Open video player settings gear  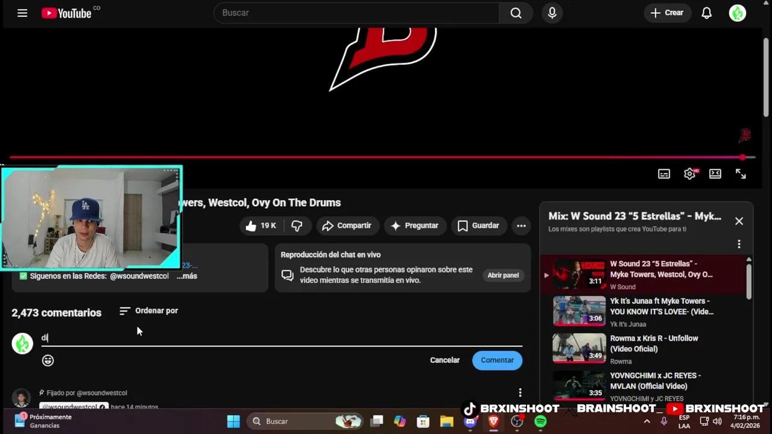coord(690,174)
